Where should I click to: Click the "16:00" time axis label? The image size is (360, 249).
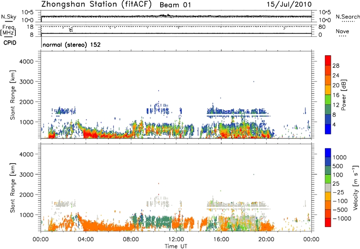(x=221, y=240)
